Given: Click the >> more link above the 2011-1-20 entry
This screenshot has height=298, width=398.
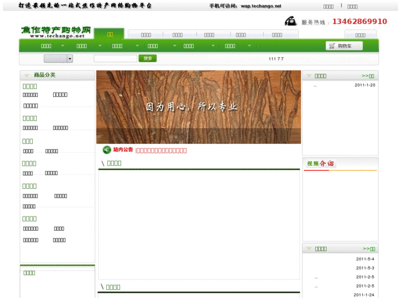Looking at the screenshot, I should click(x=368, y=76).
